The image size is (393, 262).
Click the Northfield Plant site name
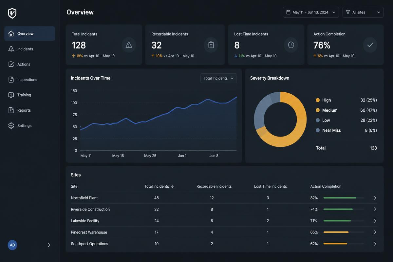pyautogui.click(x=84, y=198)
